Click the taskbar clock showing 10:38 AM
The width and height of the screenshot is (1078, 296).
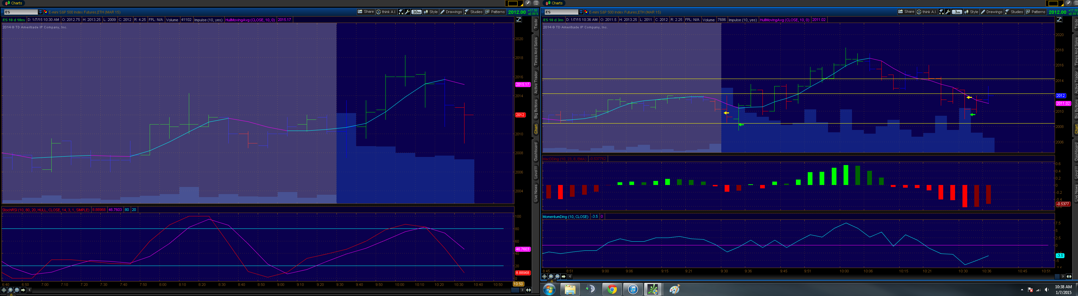(1063, 289)
